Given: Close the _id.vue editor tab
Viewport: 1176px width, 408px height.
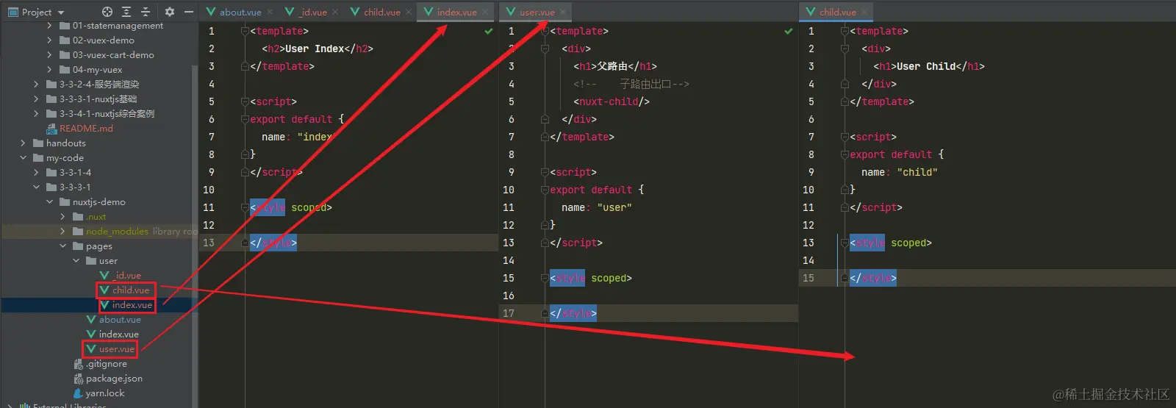Looking at the screenshot, I should pyautogui.click(x=335, y=12).
